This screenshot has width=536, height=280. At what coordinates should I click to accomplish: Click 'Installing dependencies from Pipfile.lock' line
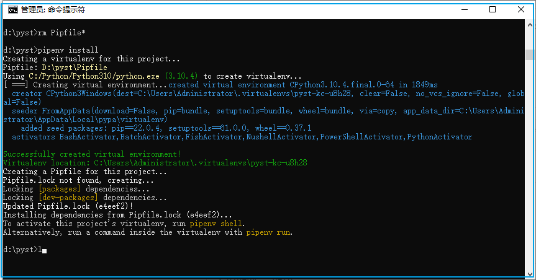[x=117, y=215]
